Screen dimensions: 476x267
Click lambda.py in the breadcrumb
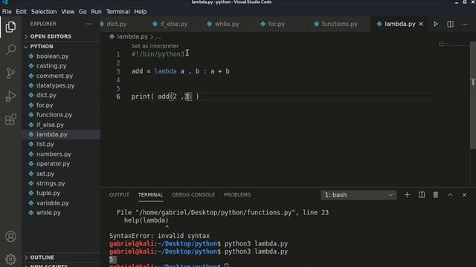132,36
